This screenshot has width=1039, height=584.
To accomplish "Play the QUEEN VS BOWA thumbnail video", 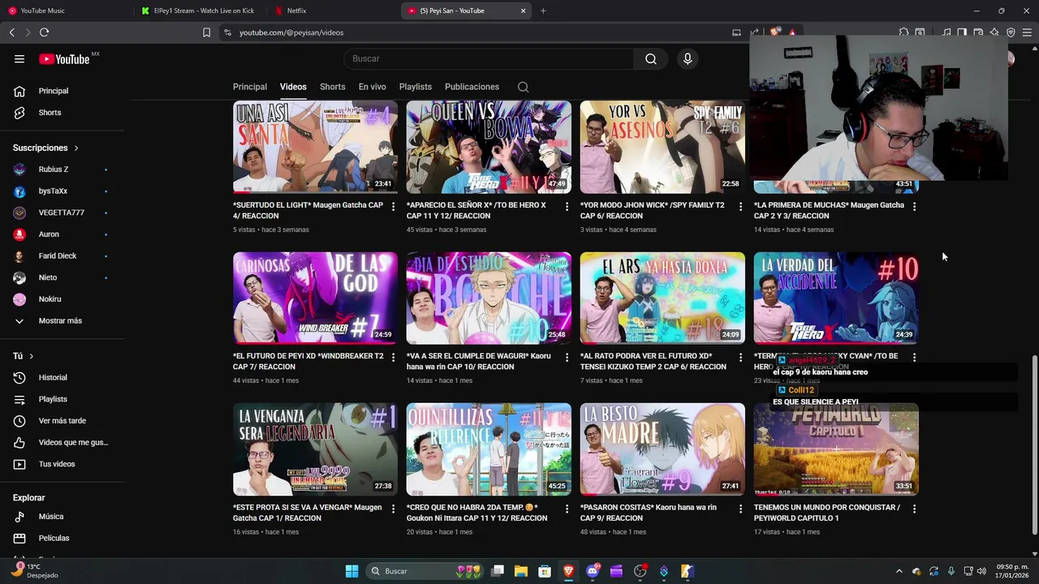I will click(489, 147).
